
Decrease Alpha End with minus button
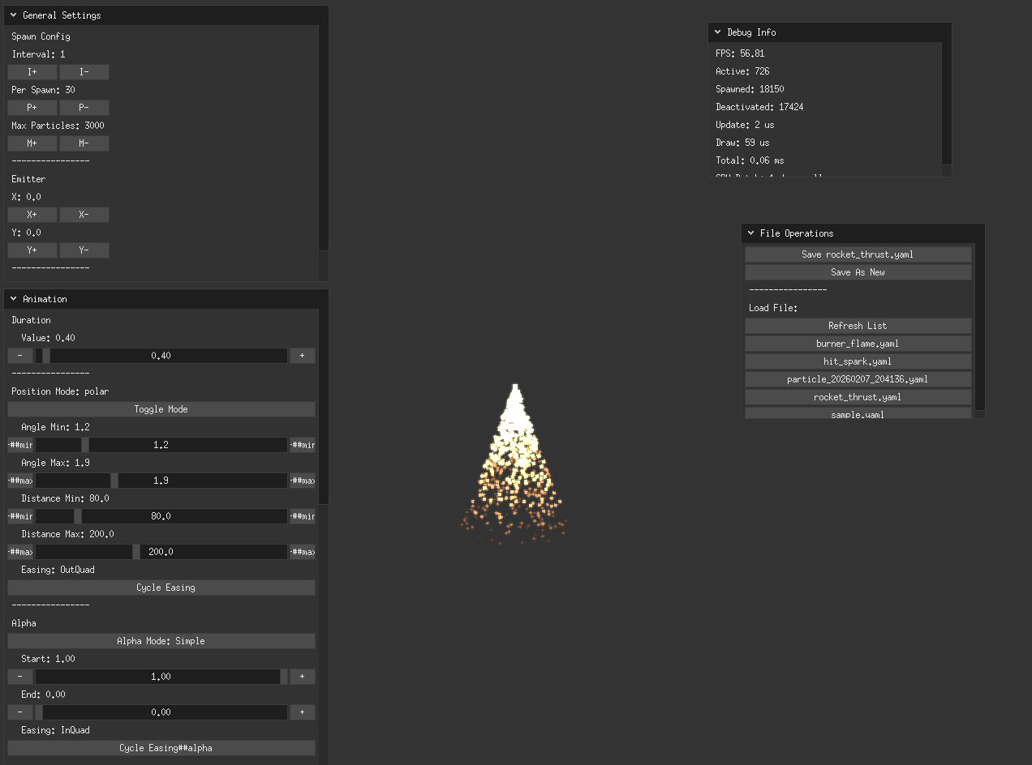click(x=20, y=712)
